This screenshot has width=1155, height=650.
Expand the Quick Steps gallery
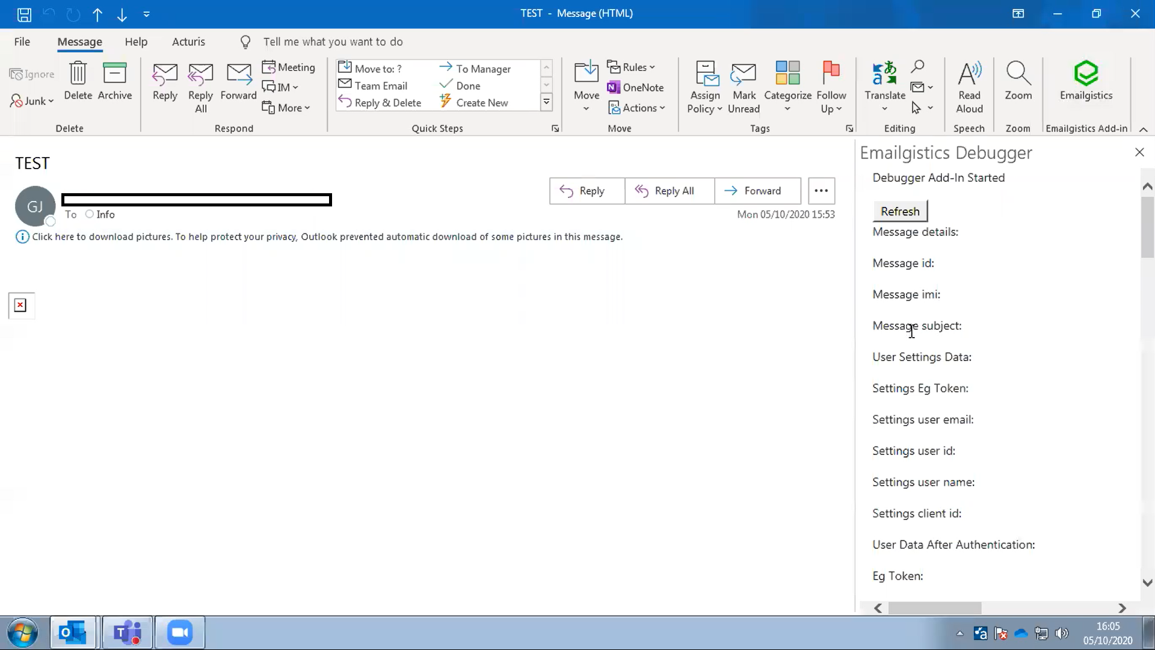pyautogui.click(x=546, y=102)
